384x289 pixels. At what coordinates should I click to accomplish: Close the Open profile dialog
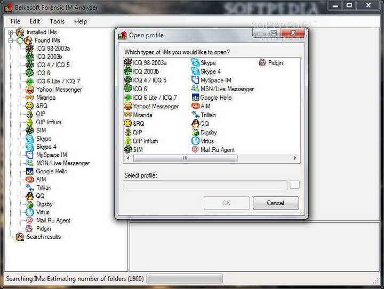click(293, 33)
